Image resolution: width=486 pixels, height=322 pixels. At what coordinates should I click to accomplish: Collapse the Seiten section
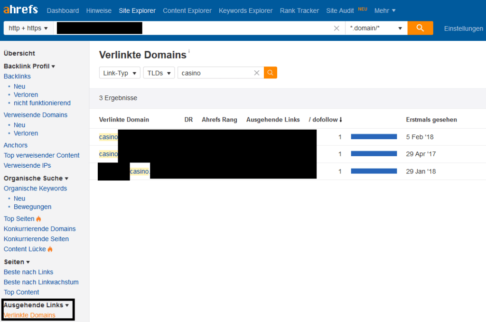tap(17, 262)
